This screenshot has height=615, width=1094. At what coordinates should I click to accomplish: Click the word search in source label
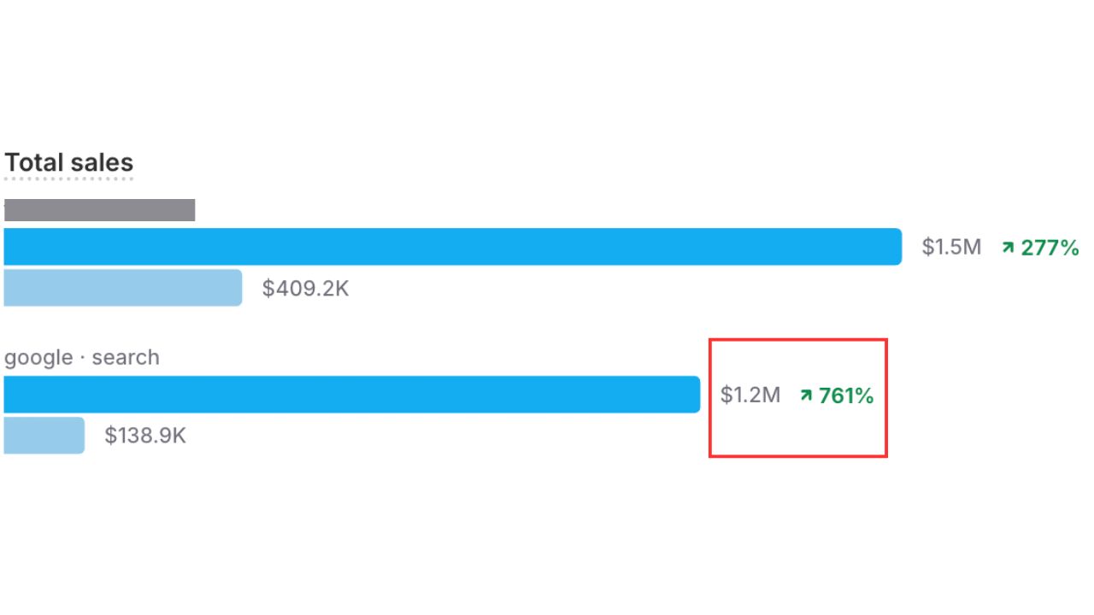click(x=126, y=357)
